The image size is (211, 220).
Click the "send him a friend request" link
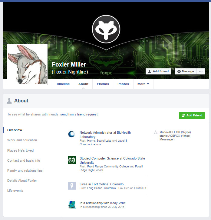[79, 114]
